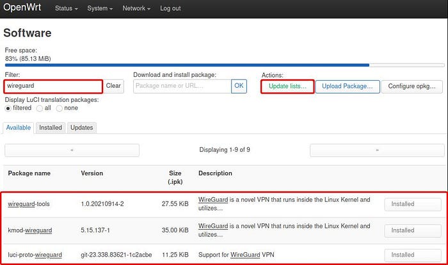Select the all translation radio button
The width and height of the screenshot is (448, 265).
[x=40, y=108]
